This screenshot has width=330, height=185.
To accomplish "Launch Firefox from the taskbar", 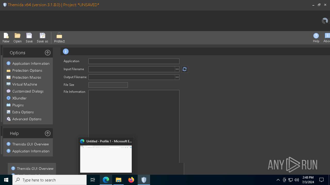I will point(131,180).
